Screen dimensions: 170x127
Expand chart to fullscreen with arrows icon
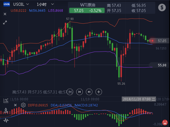click(5, 23)
